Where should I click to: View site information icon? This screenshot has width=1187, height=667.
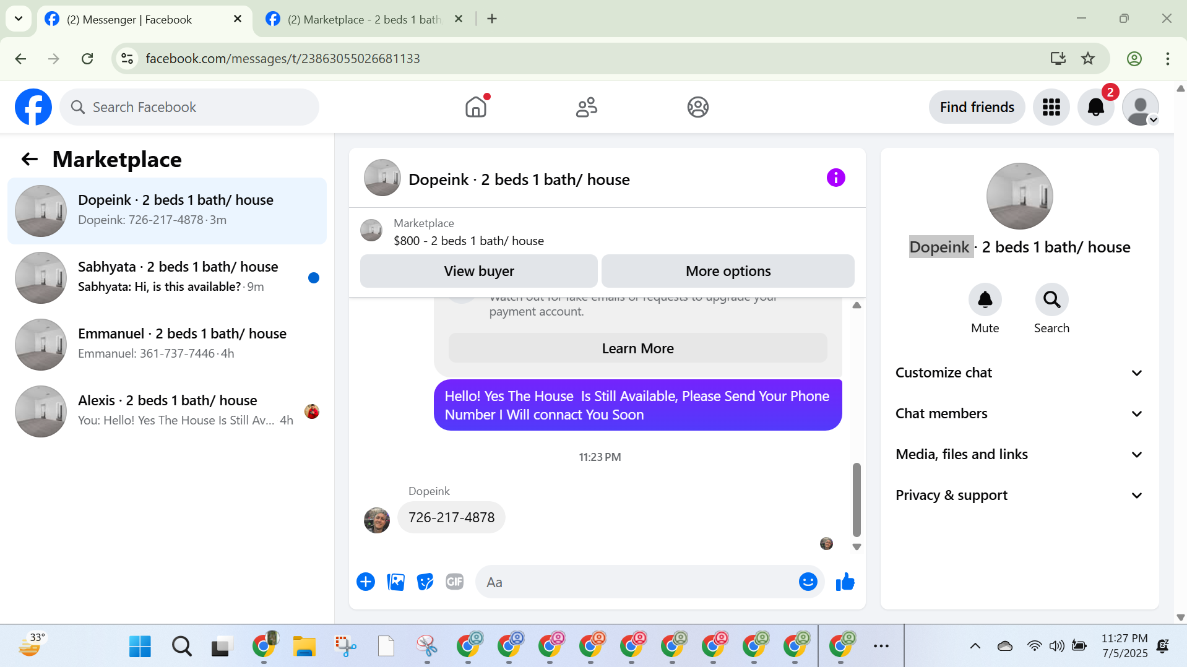coord(127,59)
